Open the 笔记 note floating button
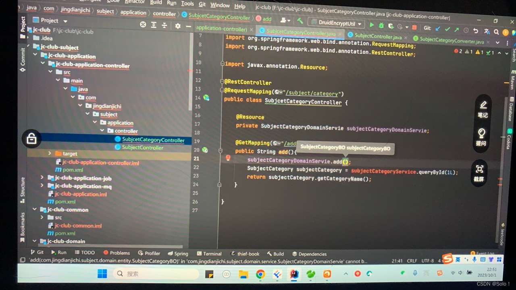Screen dimensions: 516x290 coord(483,109)
